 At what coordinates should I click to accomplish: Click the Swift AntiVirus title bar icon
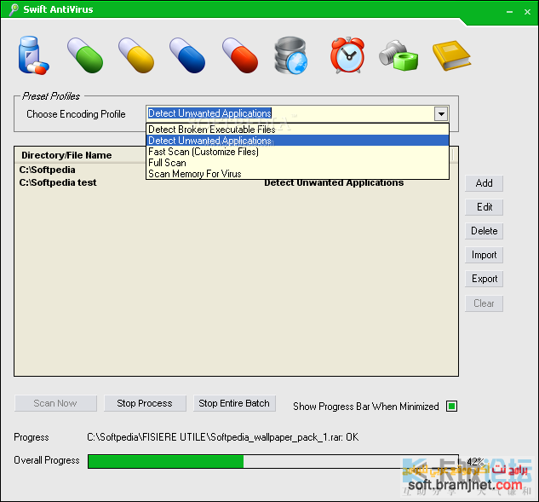pos(14,9)
